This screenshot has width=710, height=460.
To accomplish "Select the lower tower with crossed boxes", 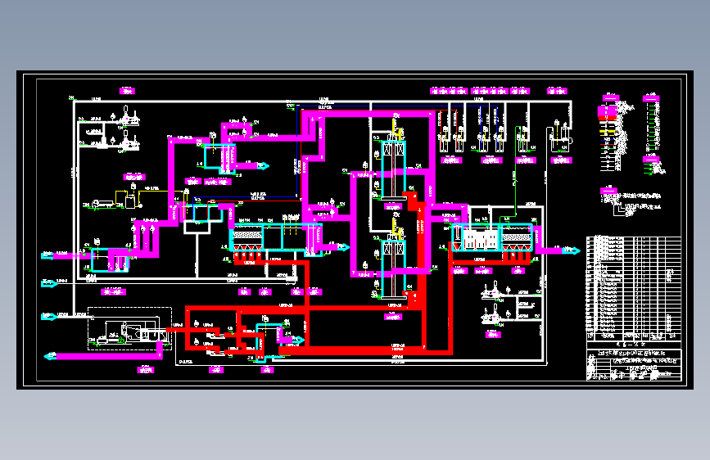I will coord(393,268).
